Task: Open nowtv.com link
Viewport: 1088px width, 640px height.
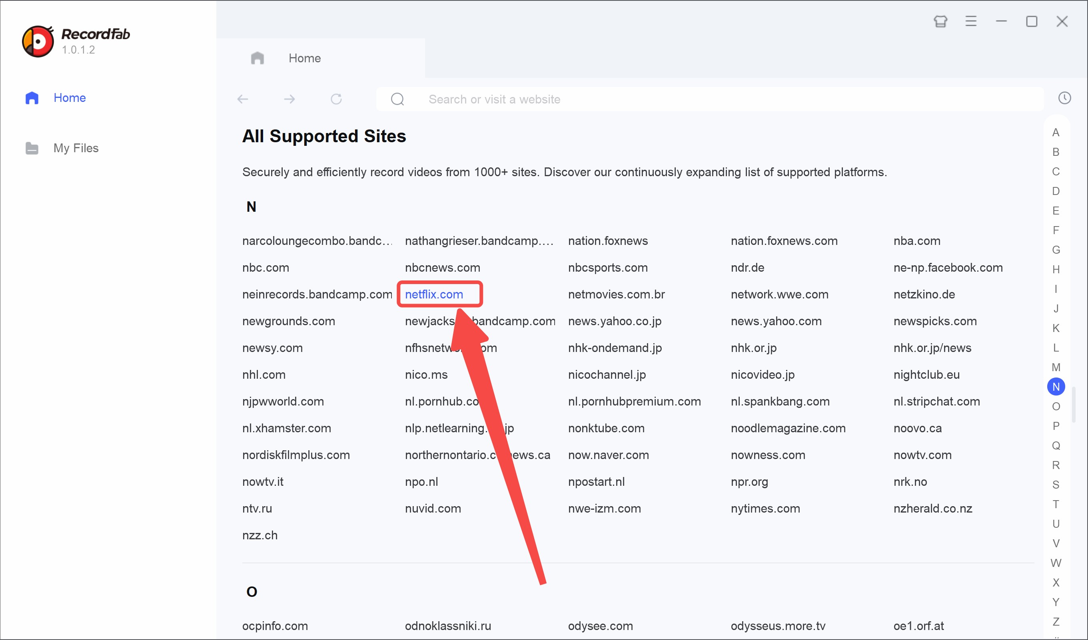Action: (922, 455)
